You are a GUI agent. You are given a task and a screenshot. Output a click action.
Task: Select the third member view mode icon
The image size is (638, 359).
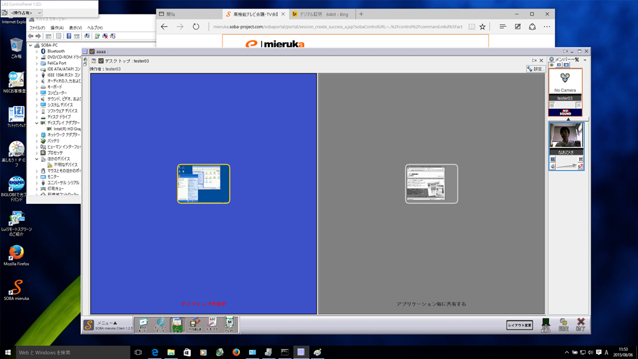pyautogui.click(x=566, y=65)
